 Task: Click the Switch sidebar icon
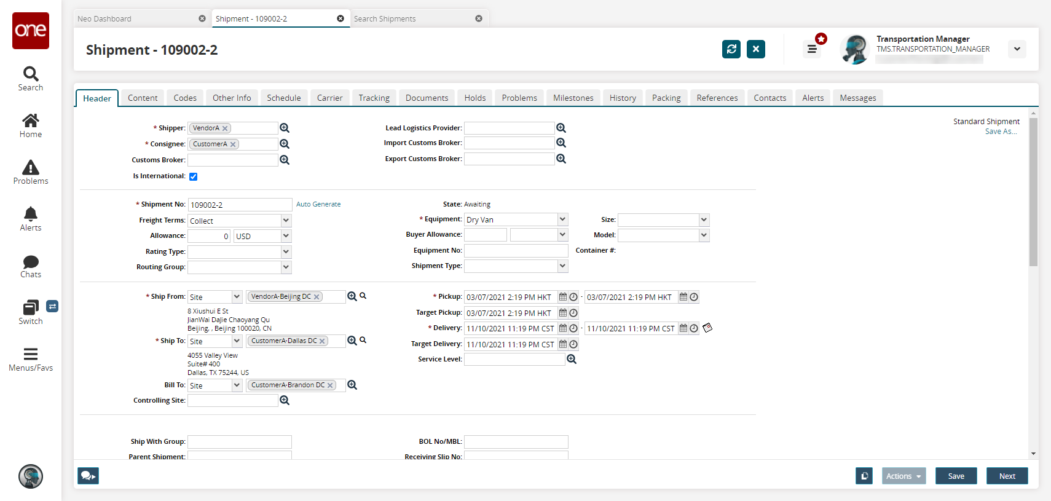pyautogui.click(x=31, y=312)
